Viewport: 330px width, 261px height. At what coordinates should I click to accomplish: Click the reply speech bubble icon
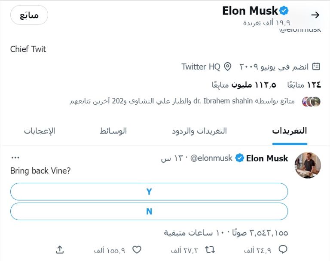[283, 249]
